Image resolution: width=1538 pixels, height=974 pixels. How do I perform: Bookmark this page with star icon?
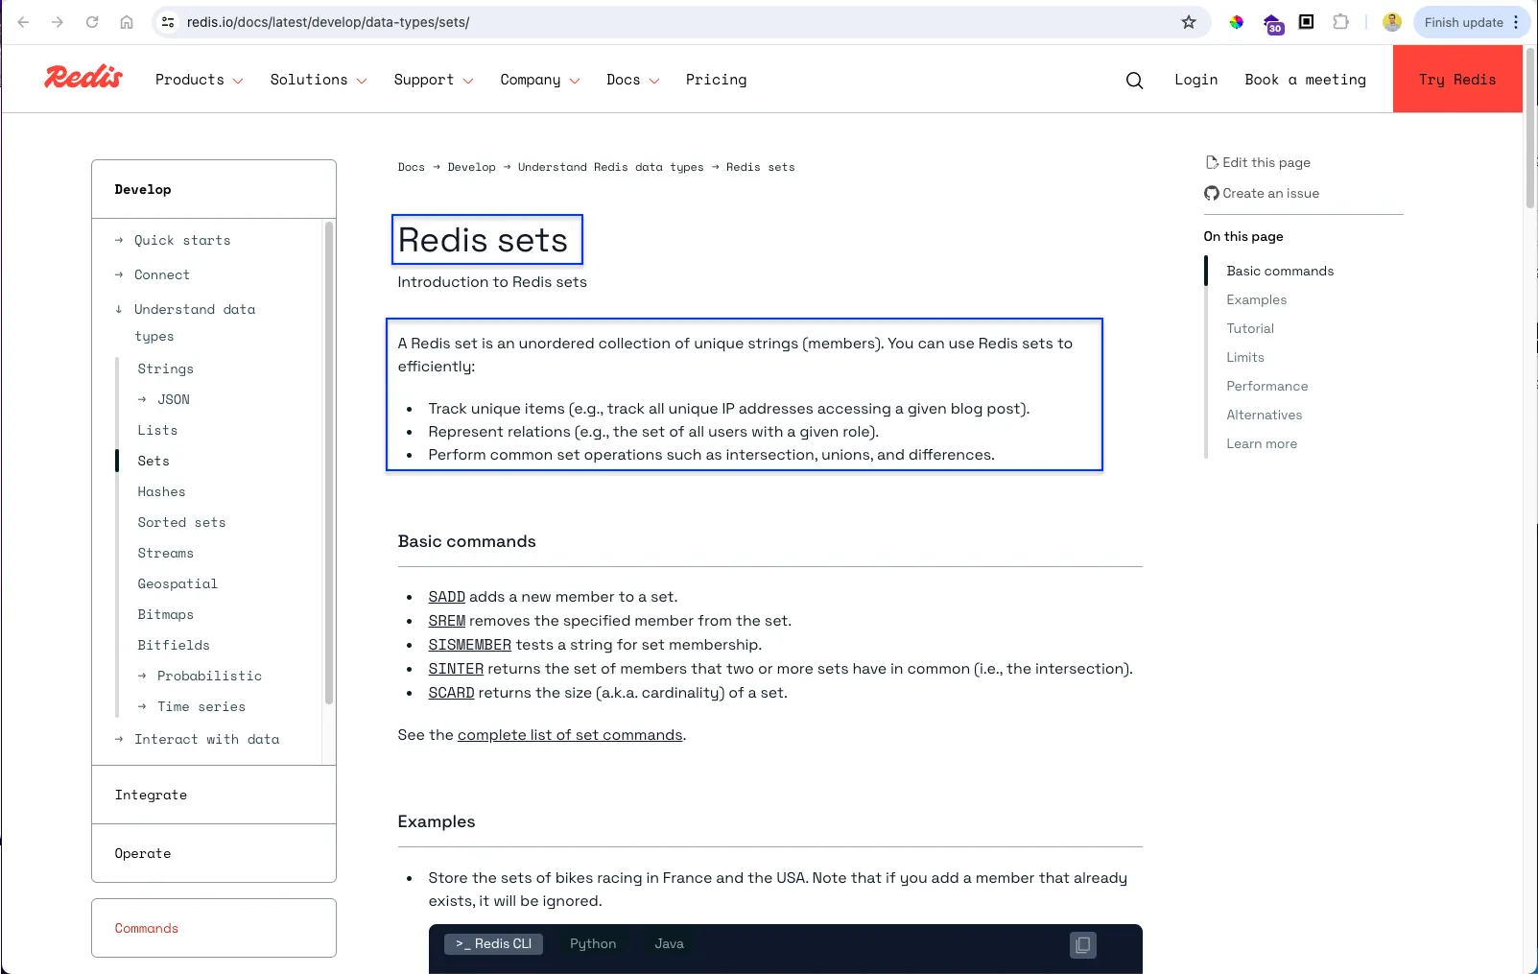pos(1189,22)
